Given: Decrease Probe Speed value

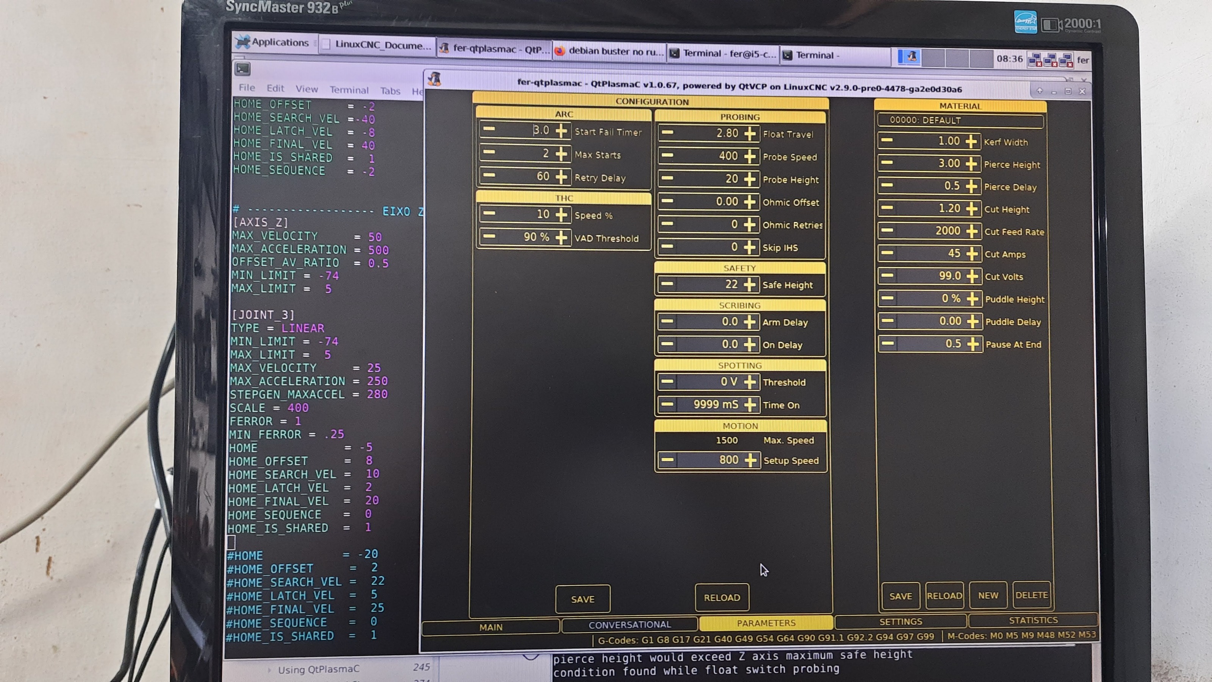Looking at the screenshot, I should [x=667, y=155].
